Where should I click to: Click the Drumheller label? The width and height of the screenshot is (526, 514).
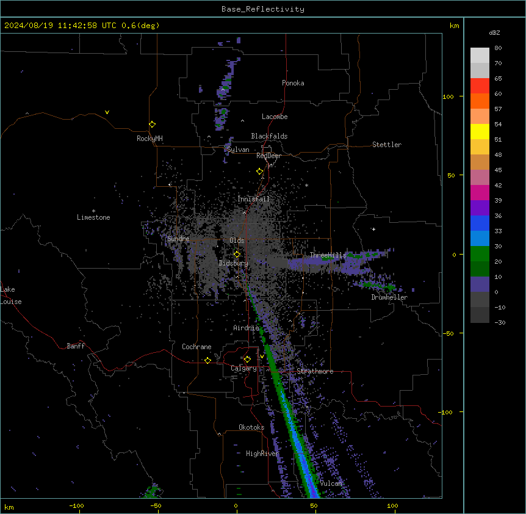click(x=389, y=297)
